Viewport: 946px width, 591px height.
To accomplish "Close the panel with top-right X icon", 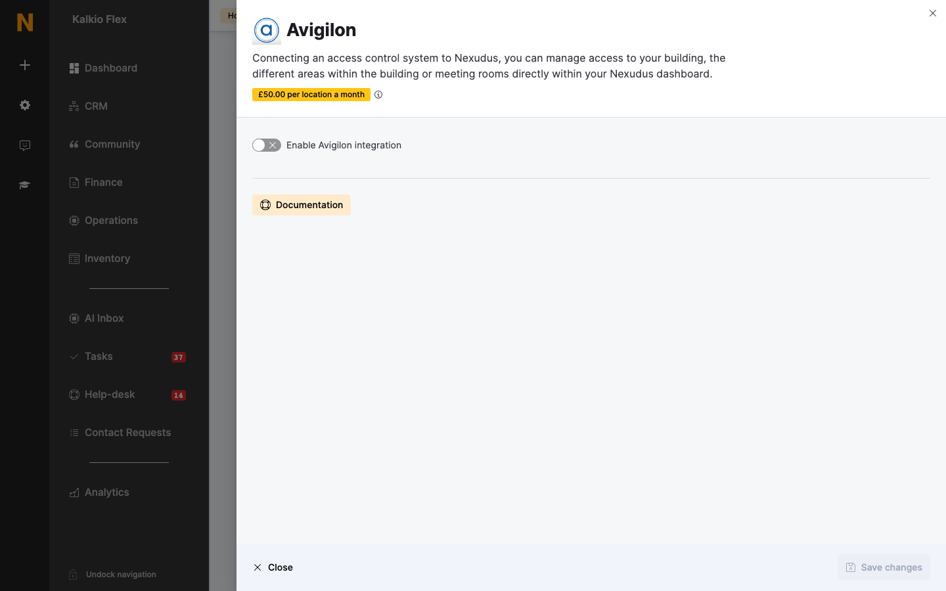I will pyautogui.click(x=933, y=13).
